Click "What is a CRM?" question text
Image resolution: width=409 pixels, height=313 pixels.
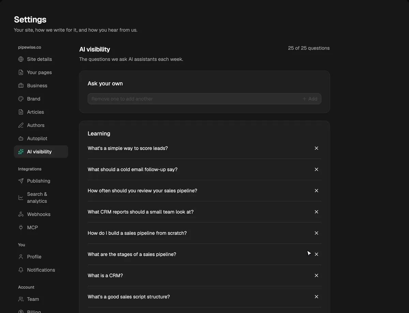pyautogui.click(x=105, y=275)
